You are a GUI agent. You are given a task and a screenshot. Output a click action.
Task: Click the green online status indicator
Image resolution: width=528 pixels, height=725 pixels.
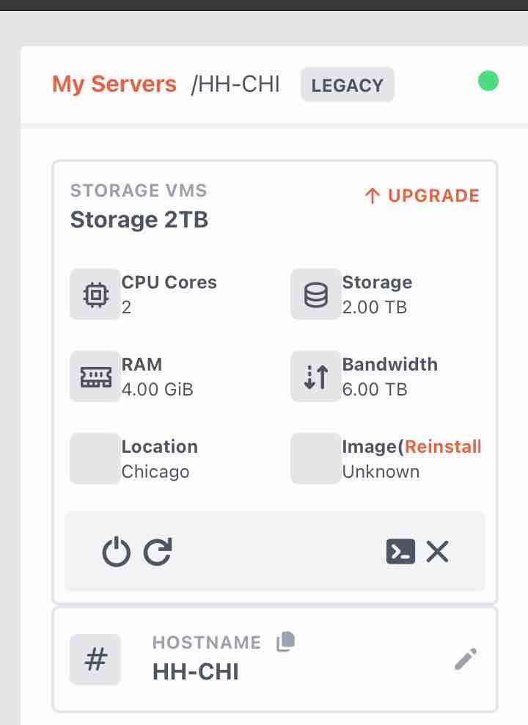pos(488,81)
